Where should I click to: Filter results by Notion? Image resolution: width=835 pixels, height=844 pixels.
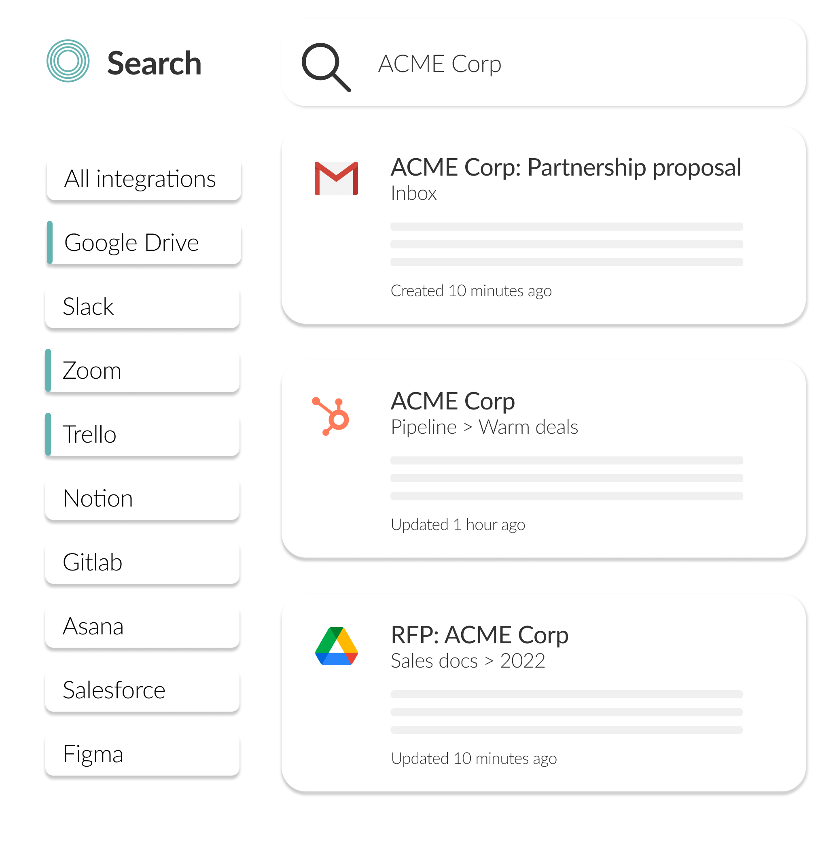click(142, 498)
